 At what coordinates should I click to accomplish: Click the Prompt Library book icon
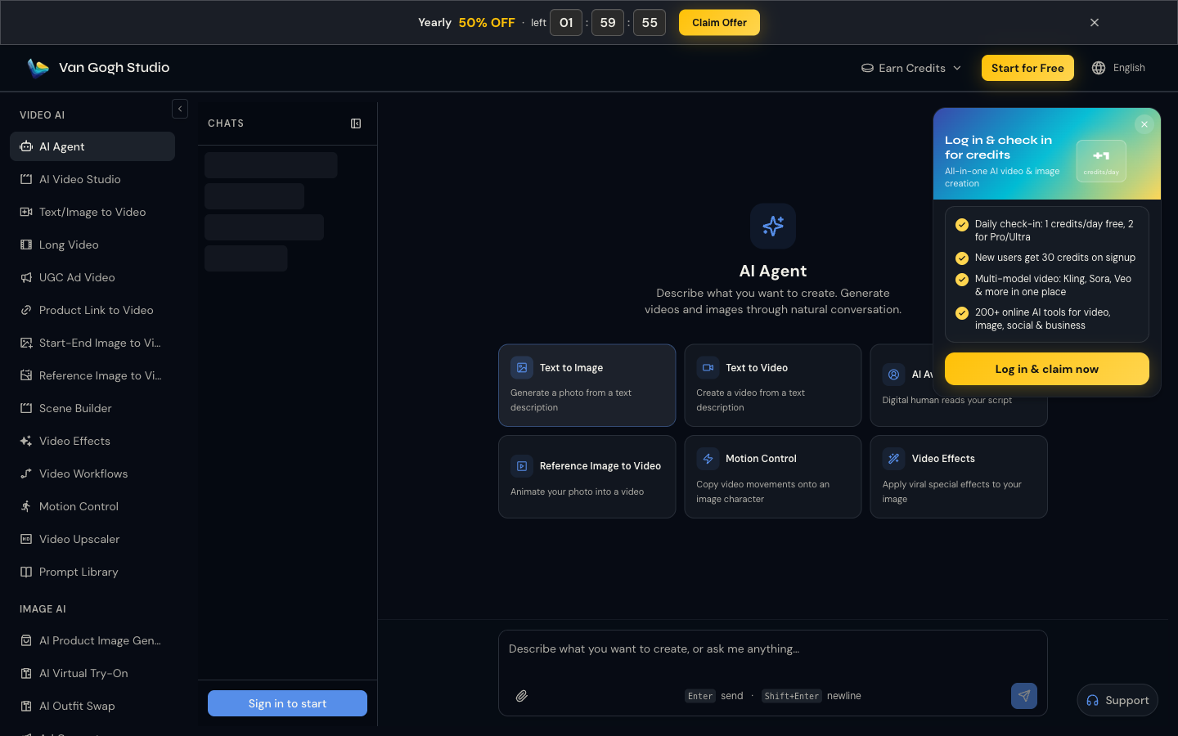26,572
